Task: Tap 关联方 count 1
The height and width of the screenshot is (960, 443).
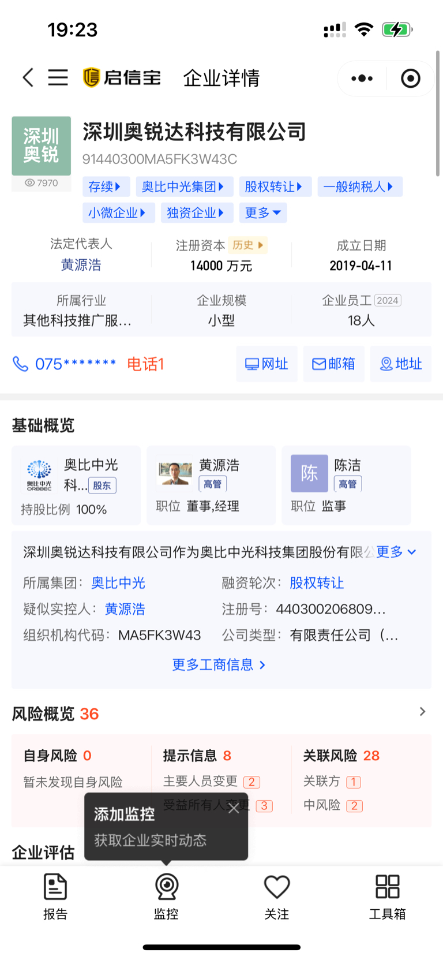Action: tap(354, 782)
